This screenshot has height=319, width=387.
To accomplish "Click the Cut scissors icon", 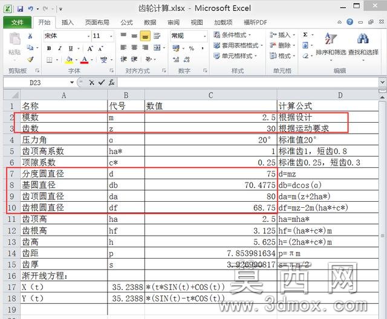I will 30,36.
